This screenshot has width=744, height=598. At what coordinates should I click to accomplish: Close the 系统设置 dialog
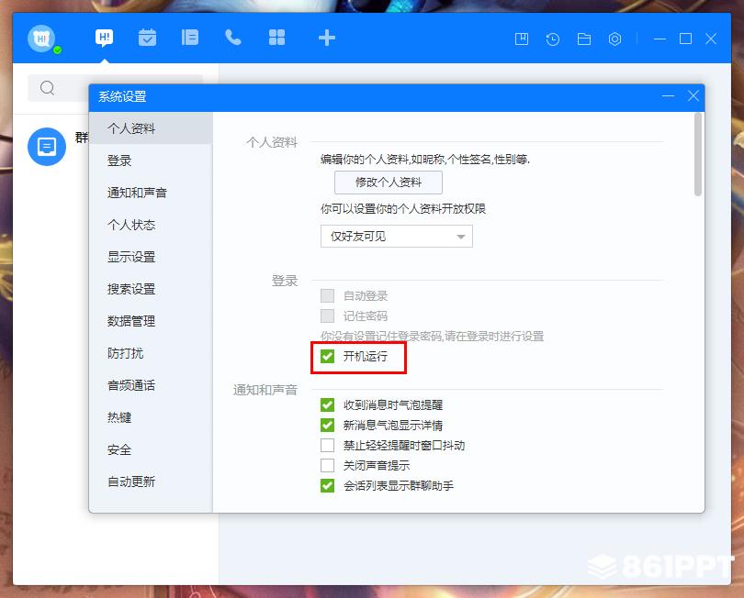[x=693, y=96]
